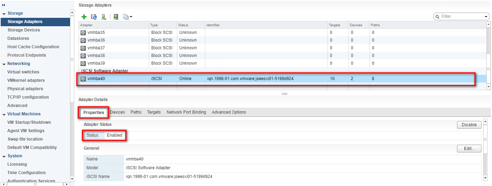Collapse the Networking section in the sidebar

tap(4, 64)
